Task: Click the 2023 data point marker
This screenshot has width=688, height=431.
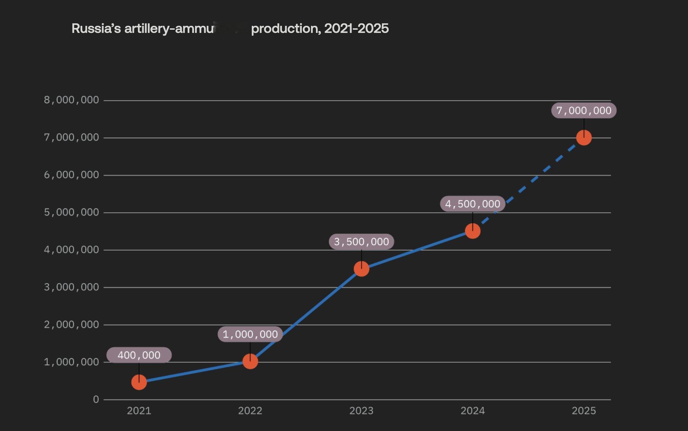Action: point(361,269)
